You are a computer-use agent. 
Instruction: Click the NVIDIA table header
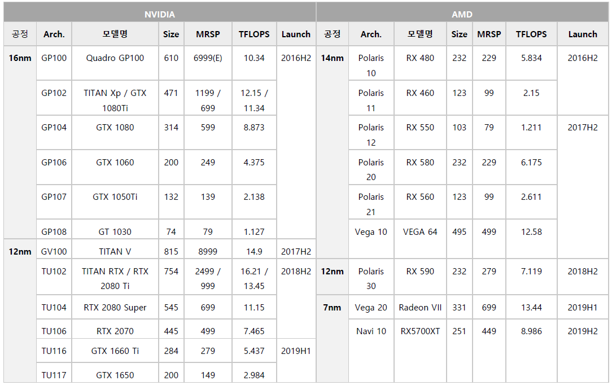click(x=160, y=12)
